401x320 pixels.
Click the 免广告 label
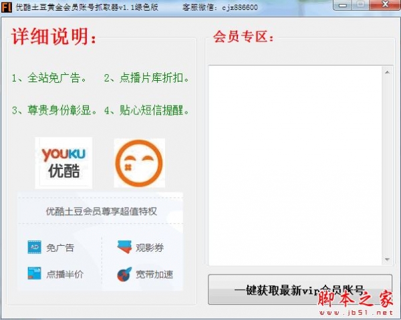(60, 248)
